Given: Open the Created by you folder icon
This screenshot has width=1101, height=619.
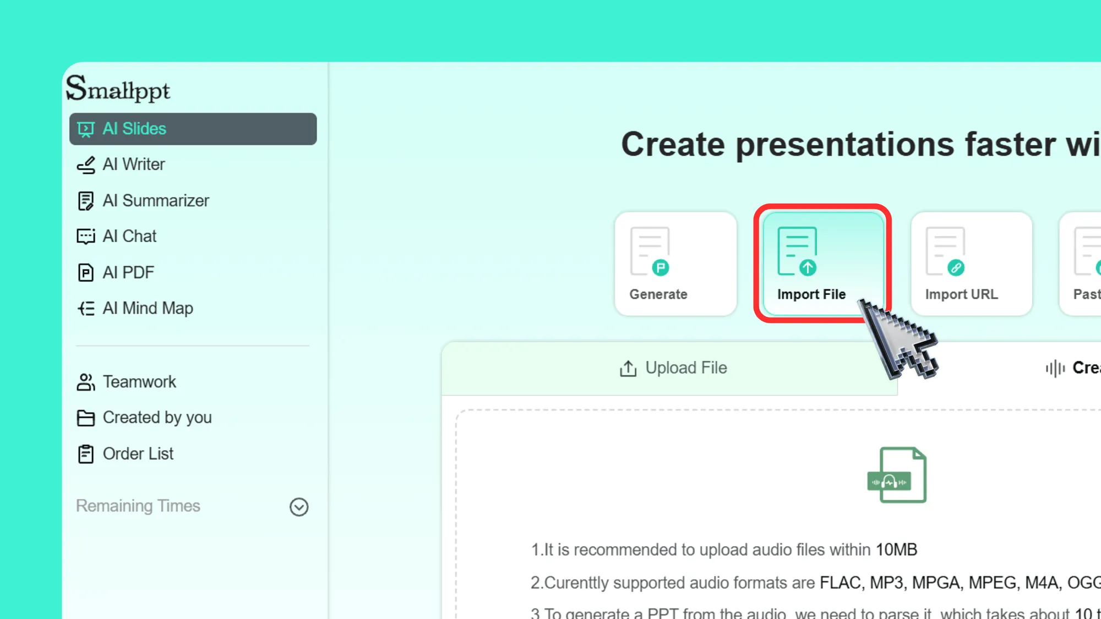Looking at the screenshot, I should point(86,418).
